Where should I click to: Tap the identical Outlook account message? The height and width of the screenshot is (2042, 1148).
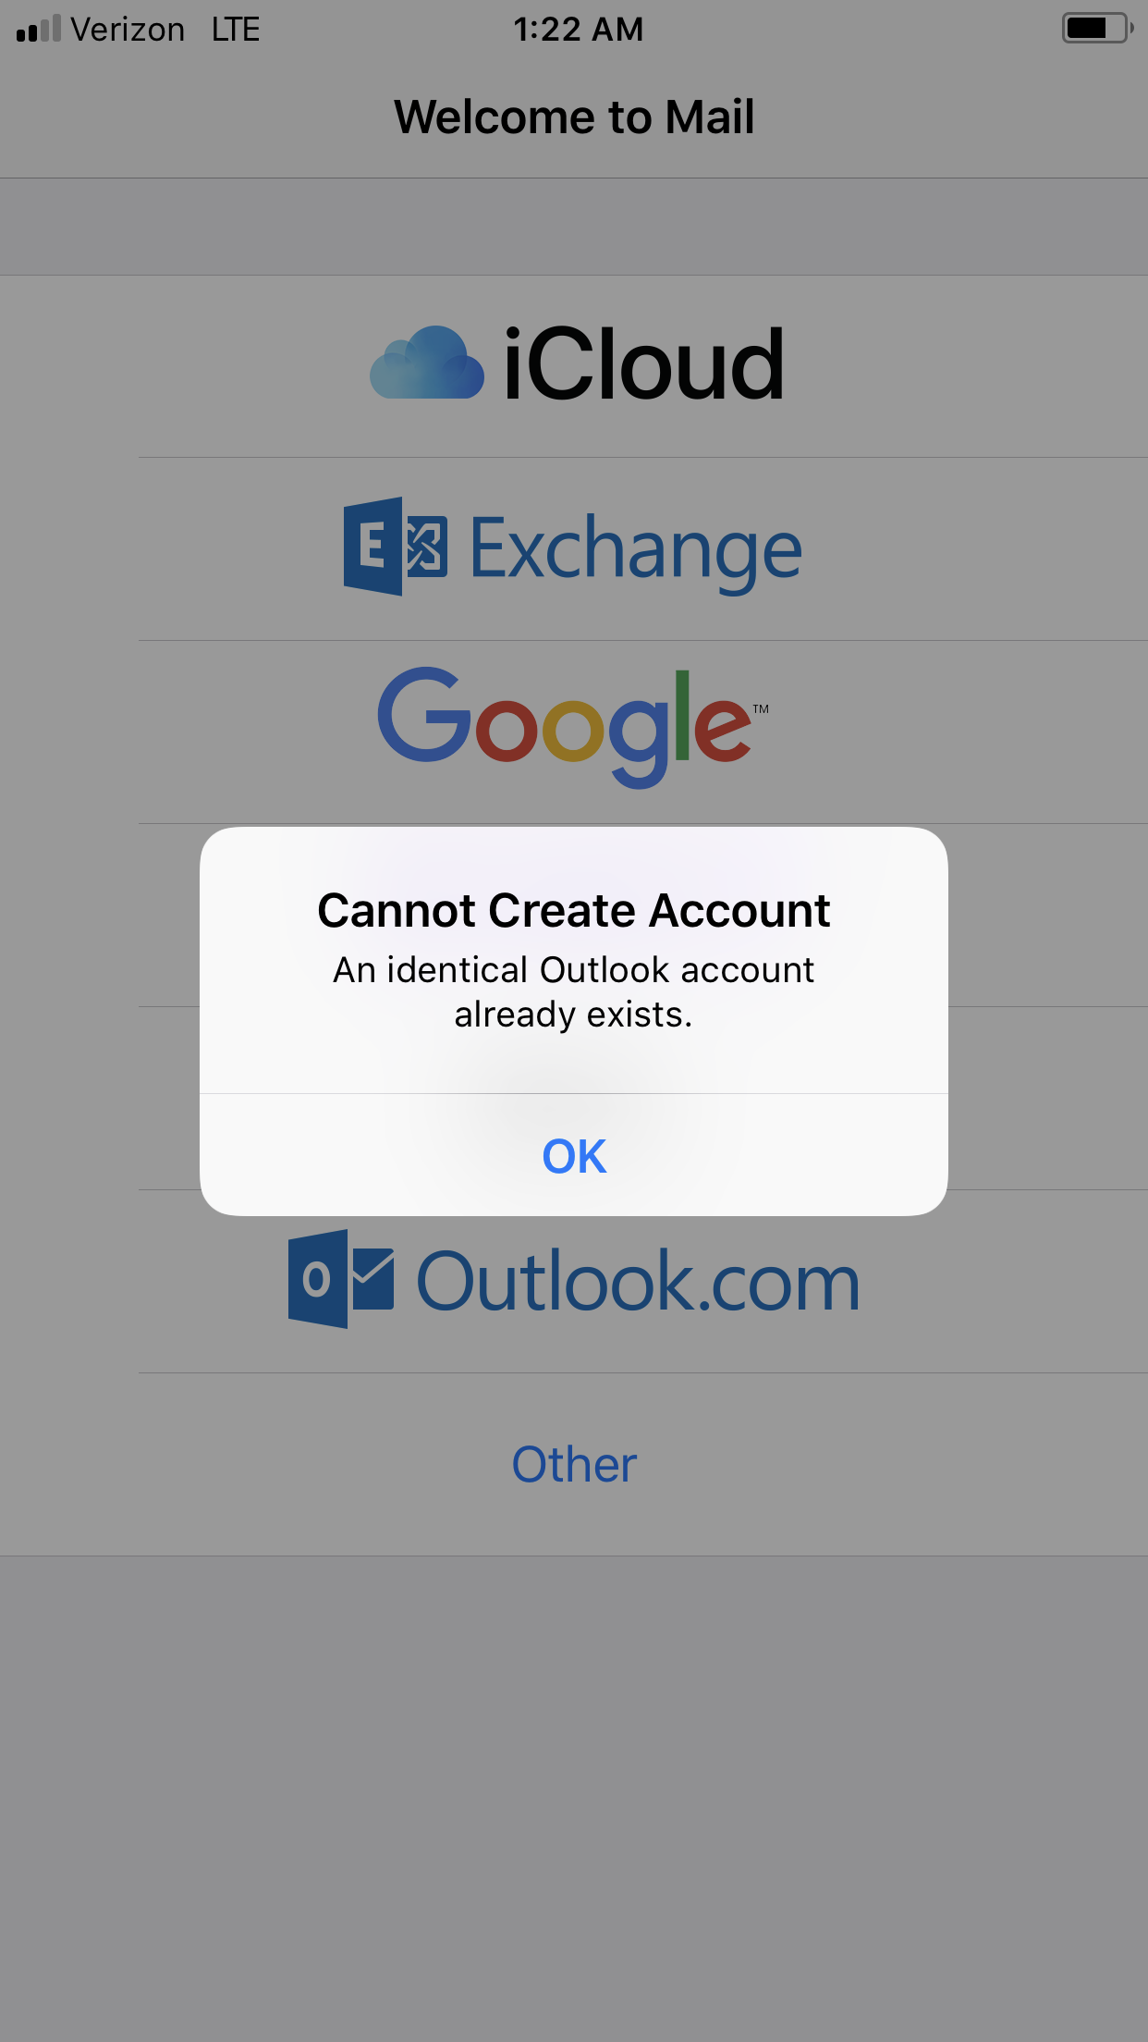pyautogui.click(x=574, y=992)
